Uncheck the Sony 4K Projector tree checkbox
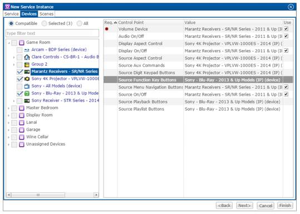 pyautogui.click(x=19, y=79)
